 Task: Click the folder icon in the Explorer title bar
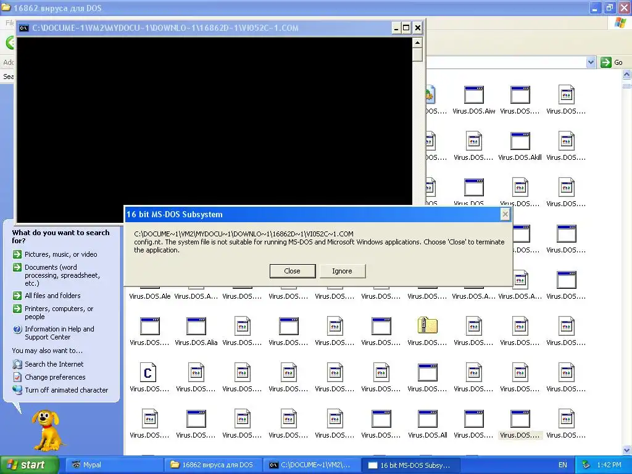[x=6, y=7]
